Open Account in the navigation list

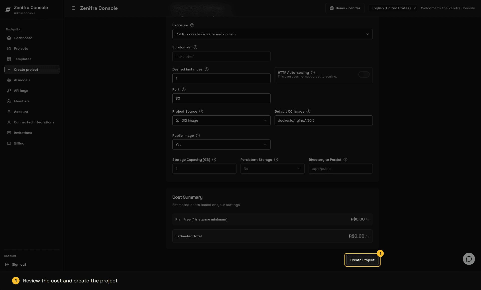(32, 112)
